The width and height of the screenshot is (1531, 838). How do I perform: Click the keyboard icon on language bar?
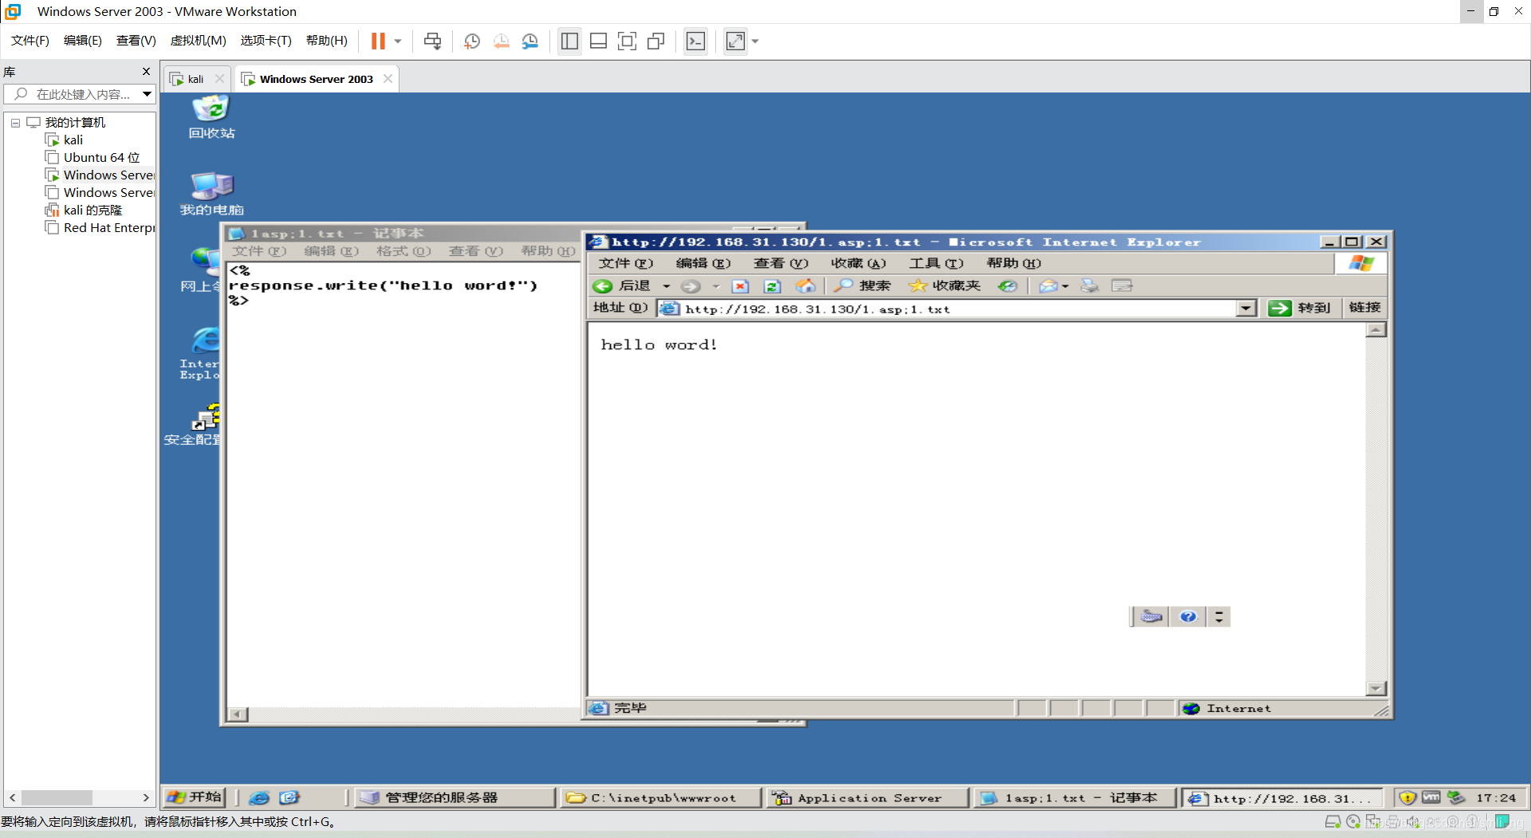[1151, 616]
